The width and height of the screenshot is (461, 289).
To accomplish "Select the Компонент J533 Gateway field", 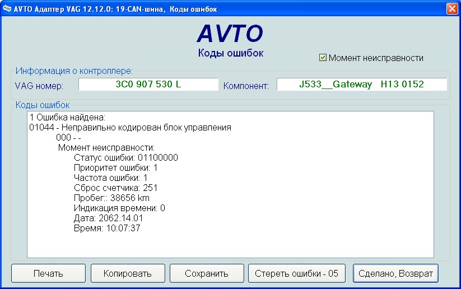I will coord(361,85).
